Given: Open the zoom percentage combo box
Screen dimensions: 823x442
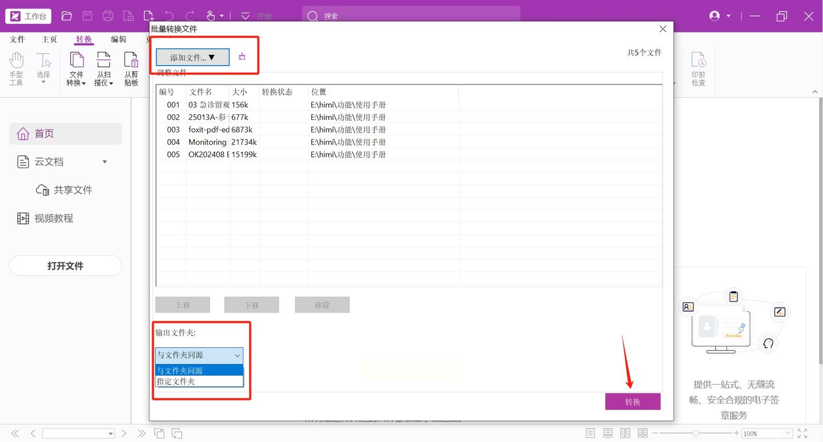Looking at the screenshot, I should 766,433.
